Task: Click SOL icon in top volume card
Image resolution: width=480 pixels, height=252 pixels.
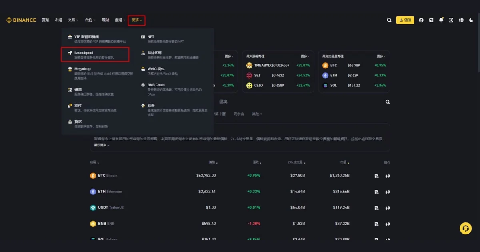Action: pyautogui.click(x=325, y=85)
